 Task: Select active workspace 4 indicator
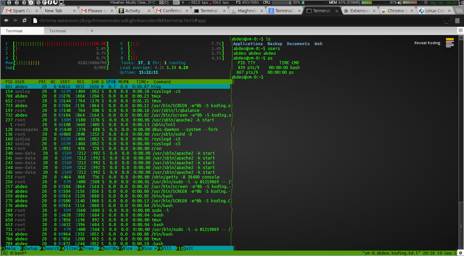click(31, 2)
